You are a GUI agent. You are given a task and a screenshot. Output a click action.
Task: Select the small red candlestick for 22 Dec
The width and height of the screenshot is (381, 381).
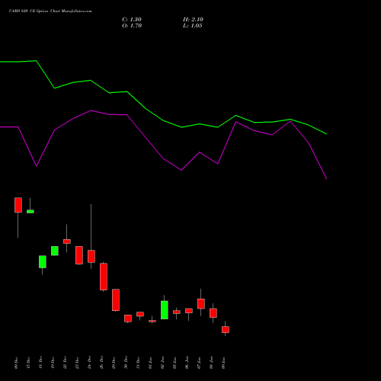[x=67, y=242]
